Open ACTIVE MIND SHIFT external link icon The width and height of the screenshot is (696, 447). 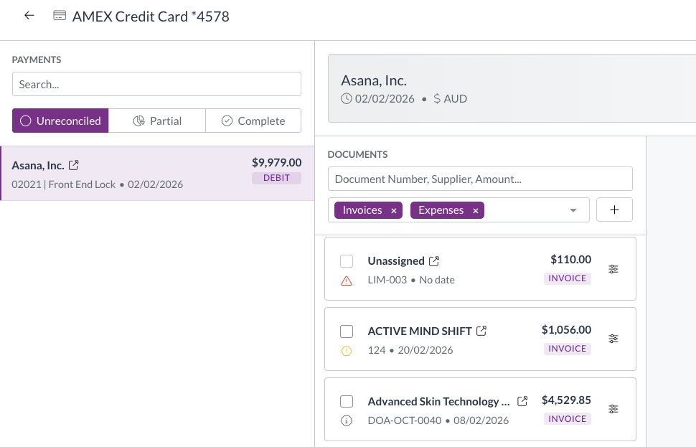tap(481, 331)
